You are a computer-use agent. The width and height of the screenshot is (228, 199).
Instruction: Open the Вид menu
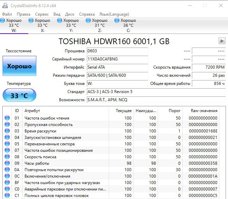tap(57, 14)
